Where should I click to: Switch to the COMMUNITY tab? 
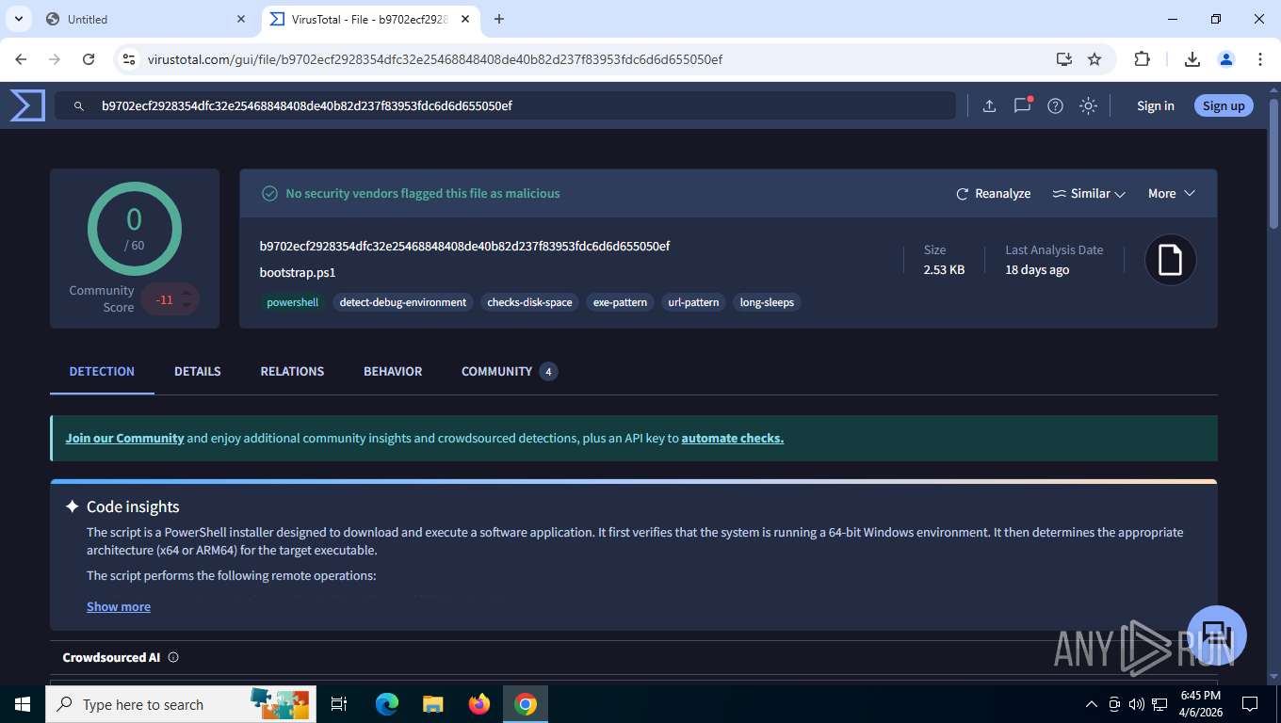pyautogui.click(x=509, y=371)
